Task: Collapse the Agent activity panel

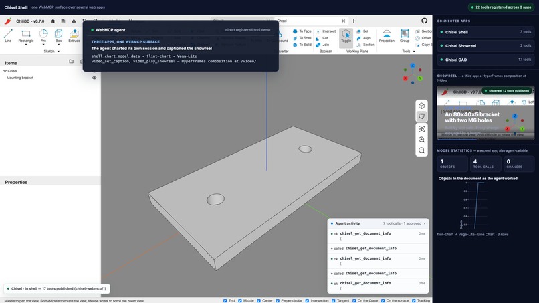Action: point(425,223)
